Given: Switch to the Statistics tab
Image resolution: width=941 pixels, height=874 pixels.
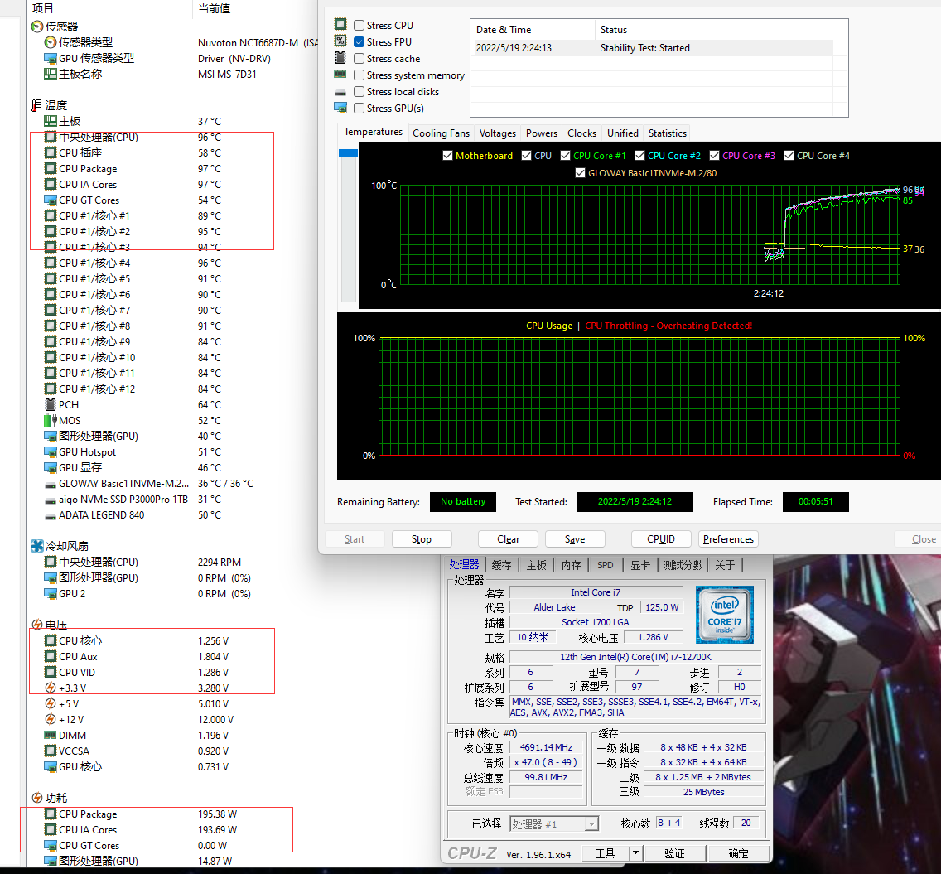Looking at the screenshot, I should coord(668,133).
